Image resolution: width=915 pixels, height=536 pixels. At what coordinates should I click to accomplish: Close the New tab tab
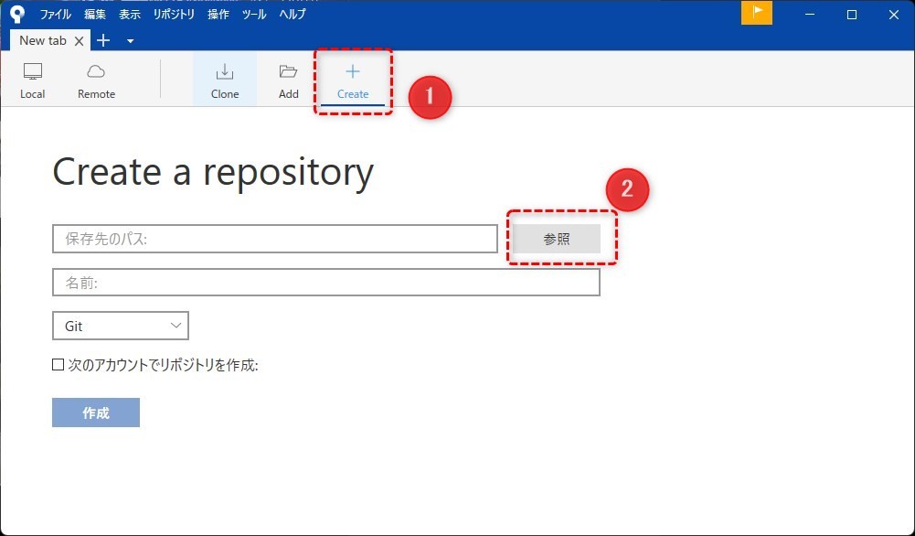(80, 41)
